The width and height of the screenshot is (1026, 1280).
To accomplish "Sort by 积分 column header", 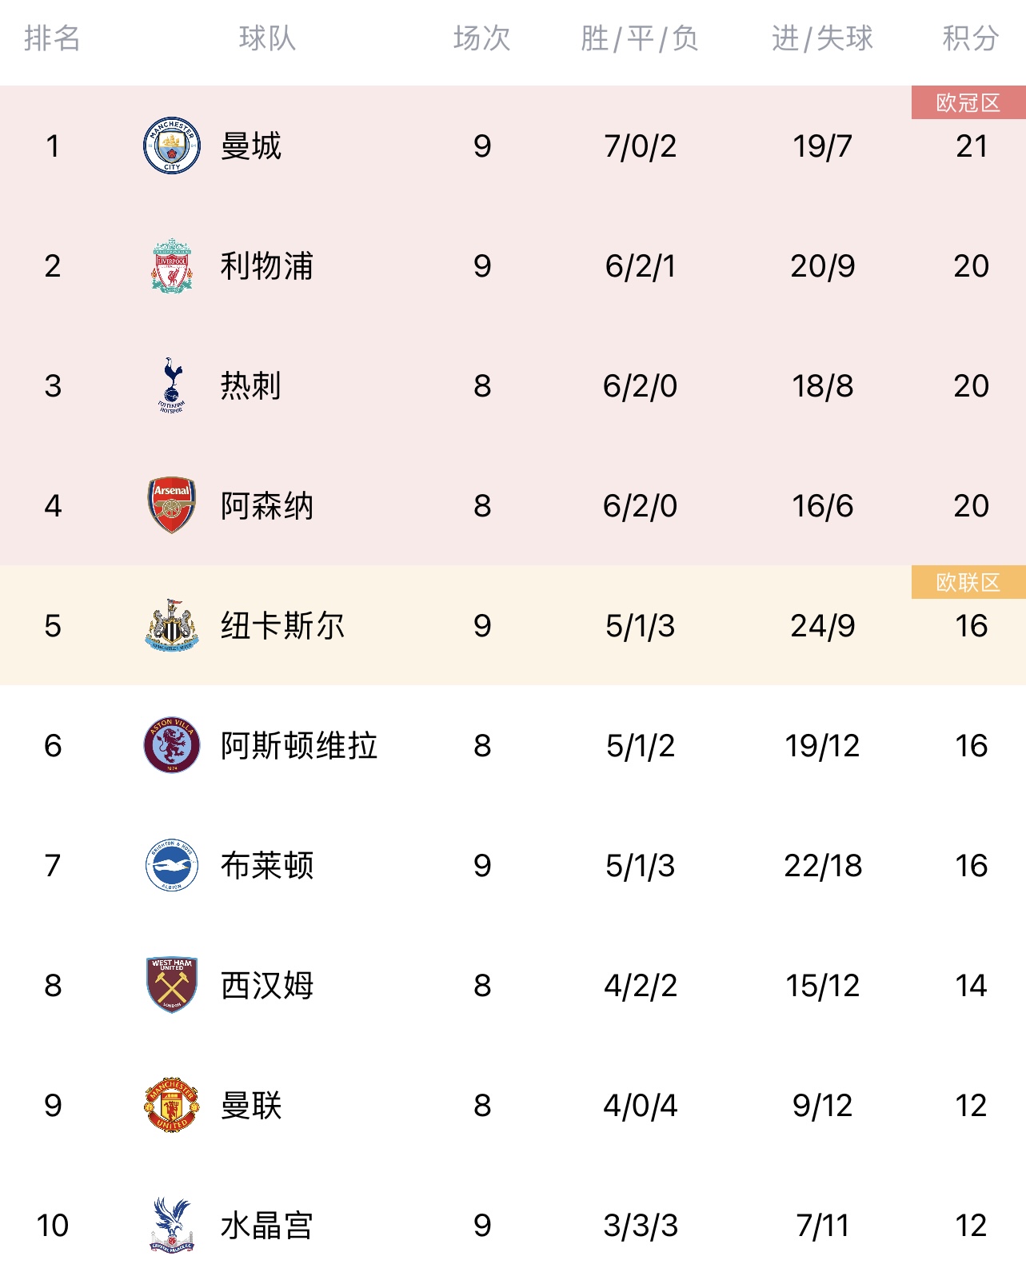I will (970, 38).
